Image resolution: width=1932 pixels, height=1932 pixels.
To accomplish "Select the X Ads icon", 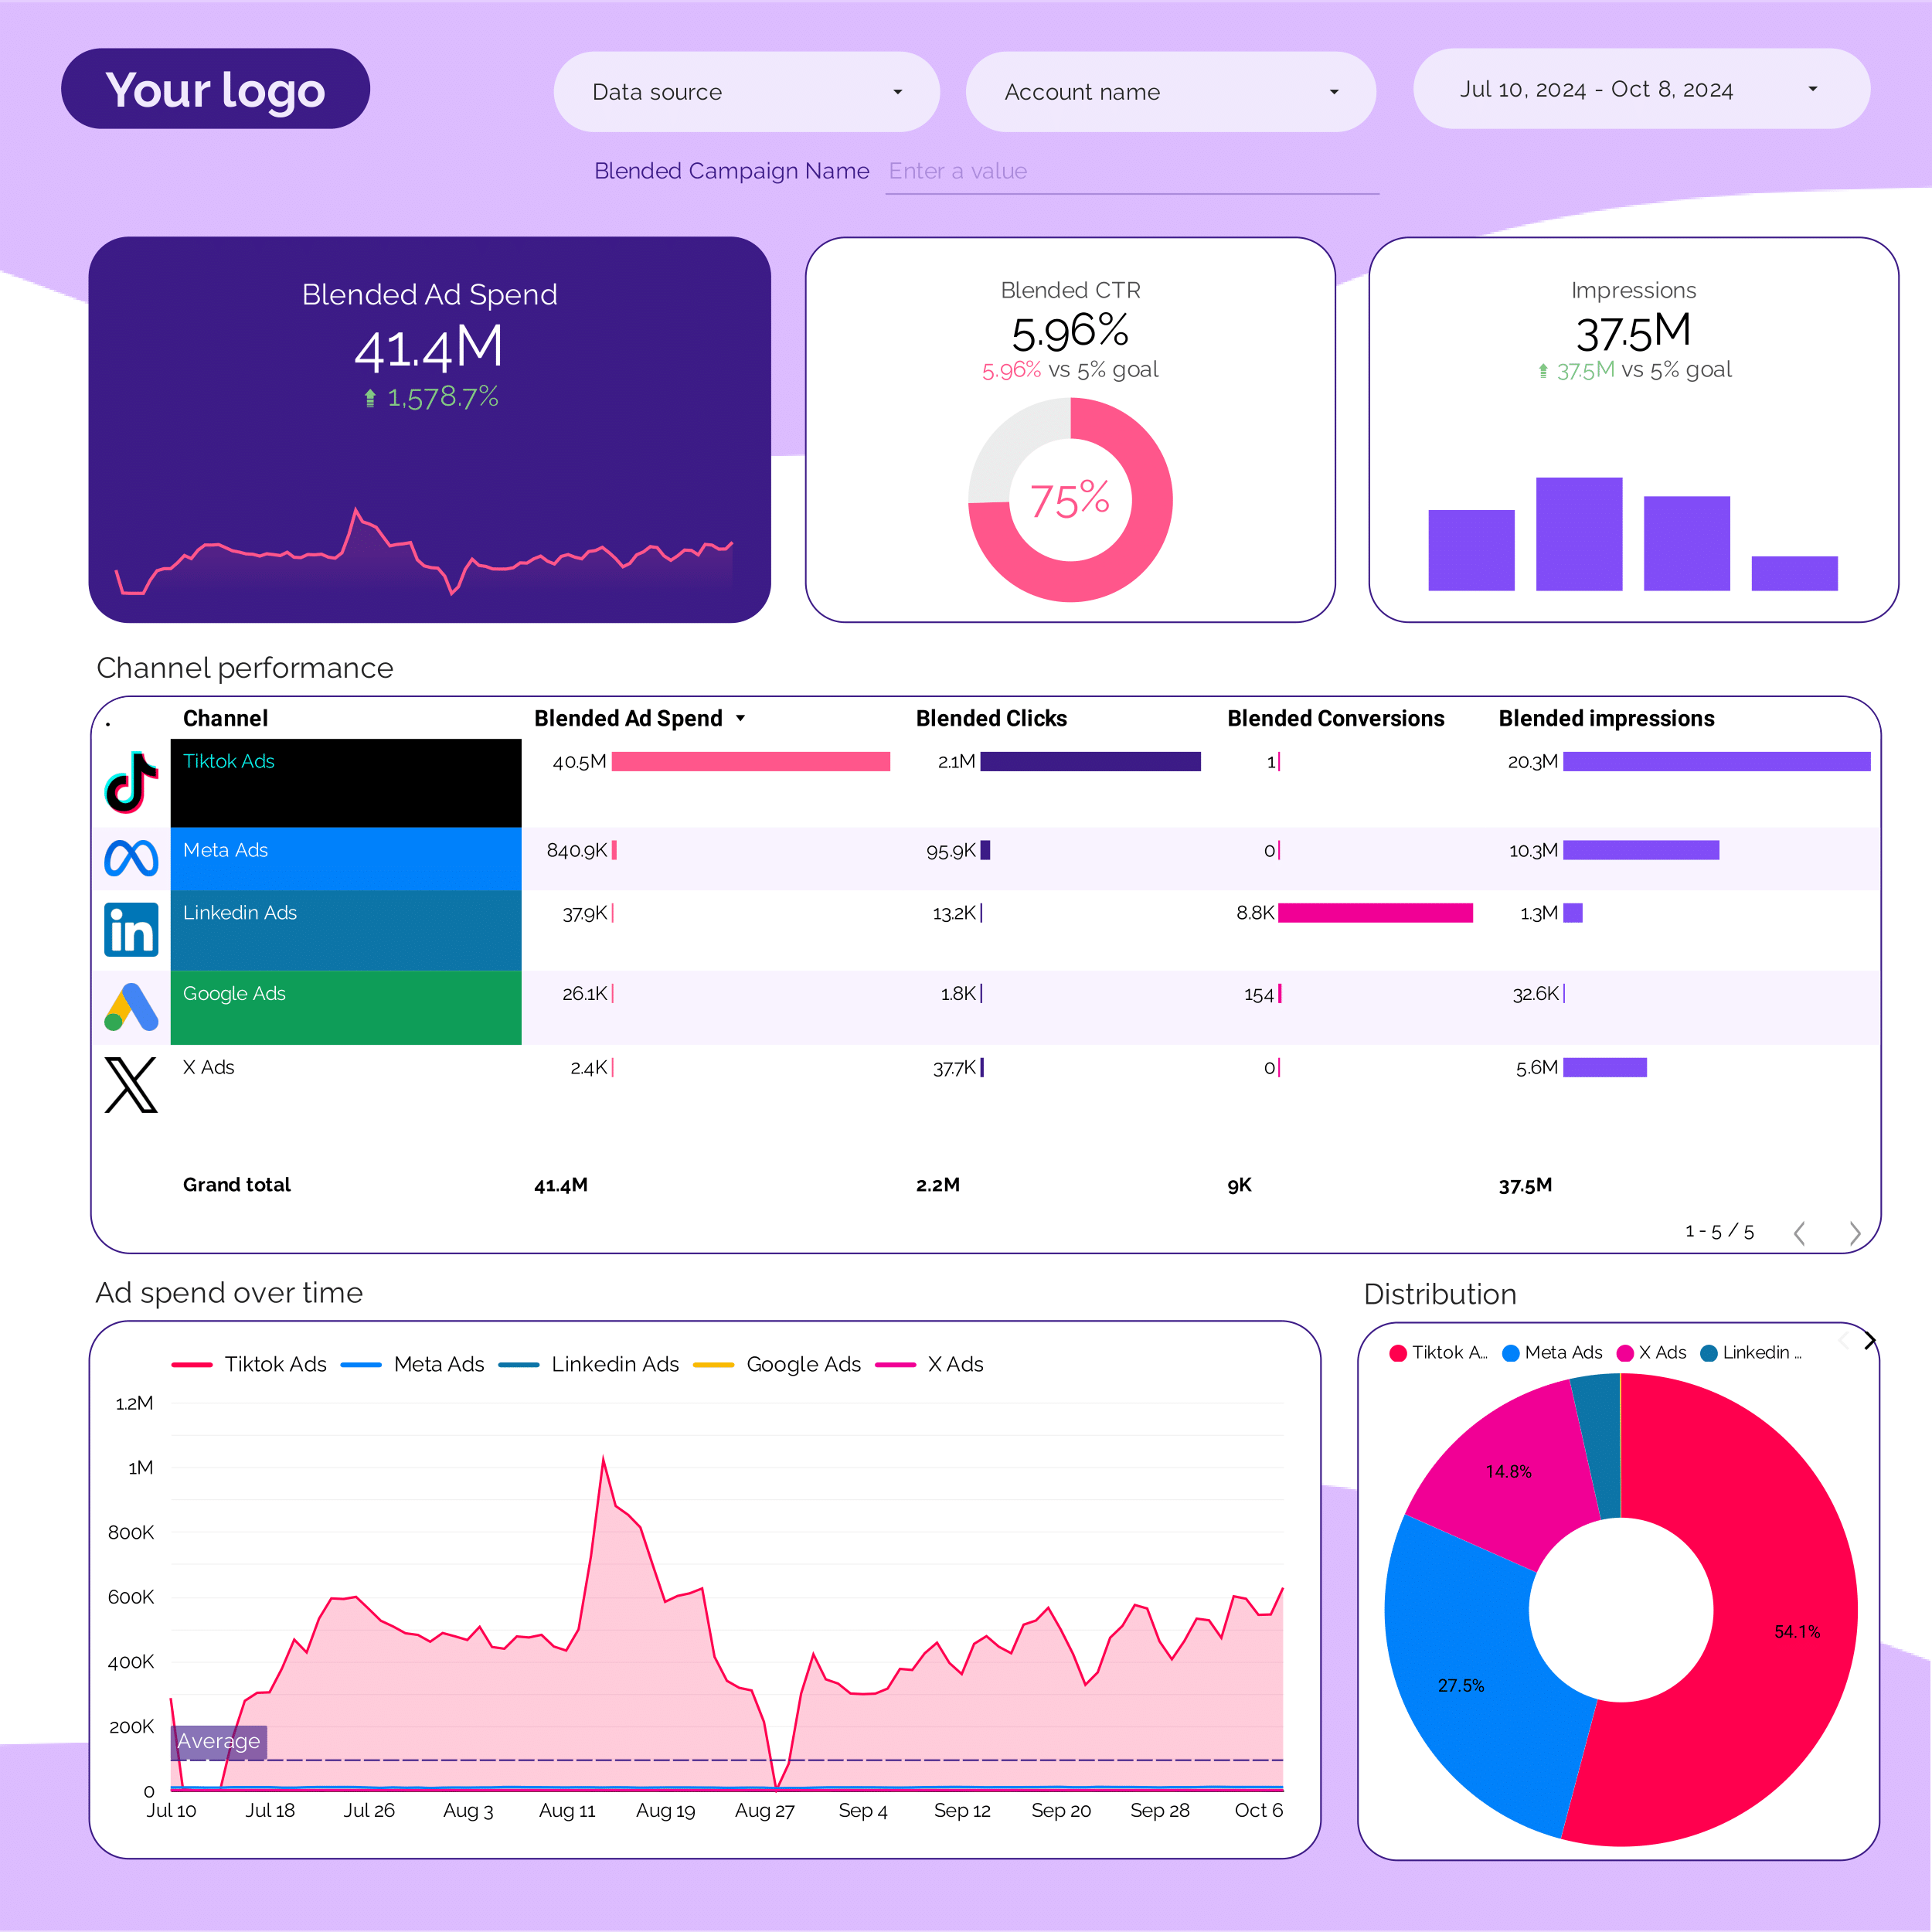I will [130, 1085].
